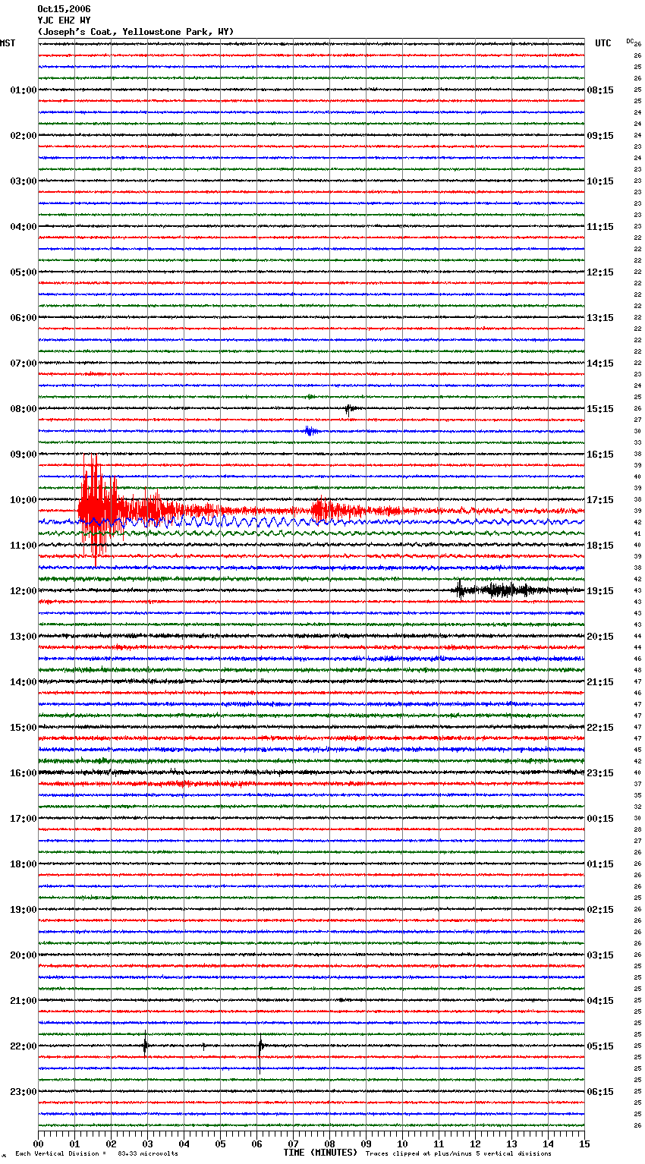
Task: Select the station code 'YJC EHZ WY'
Action: point(64,20)
